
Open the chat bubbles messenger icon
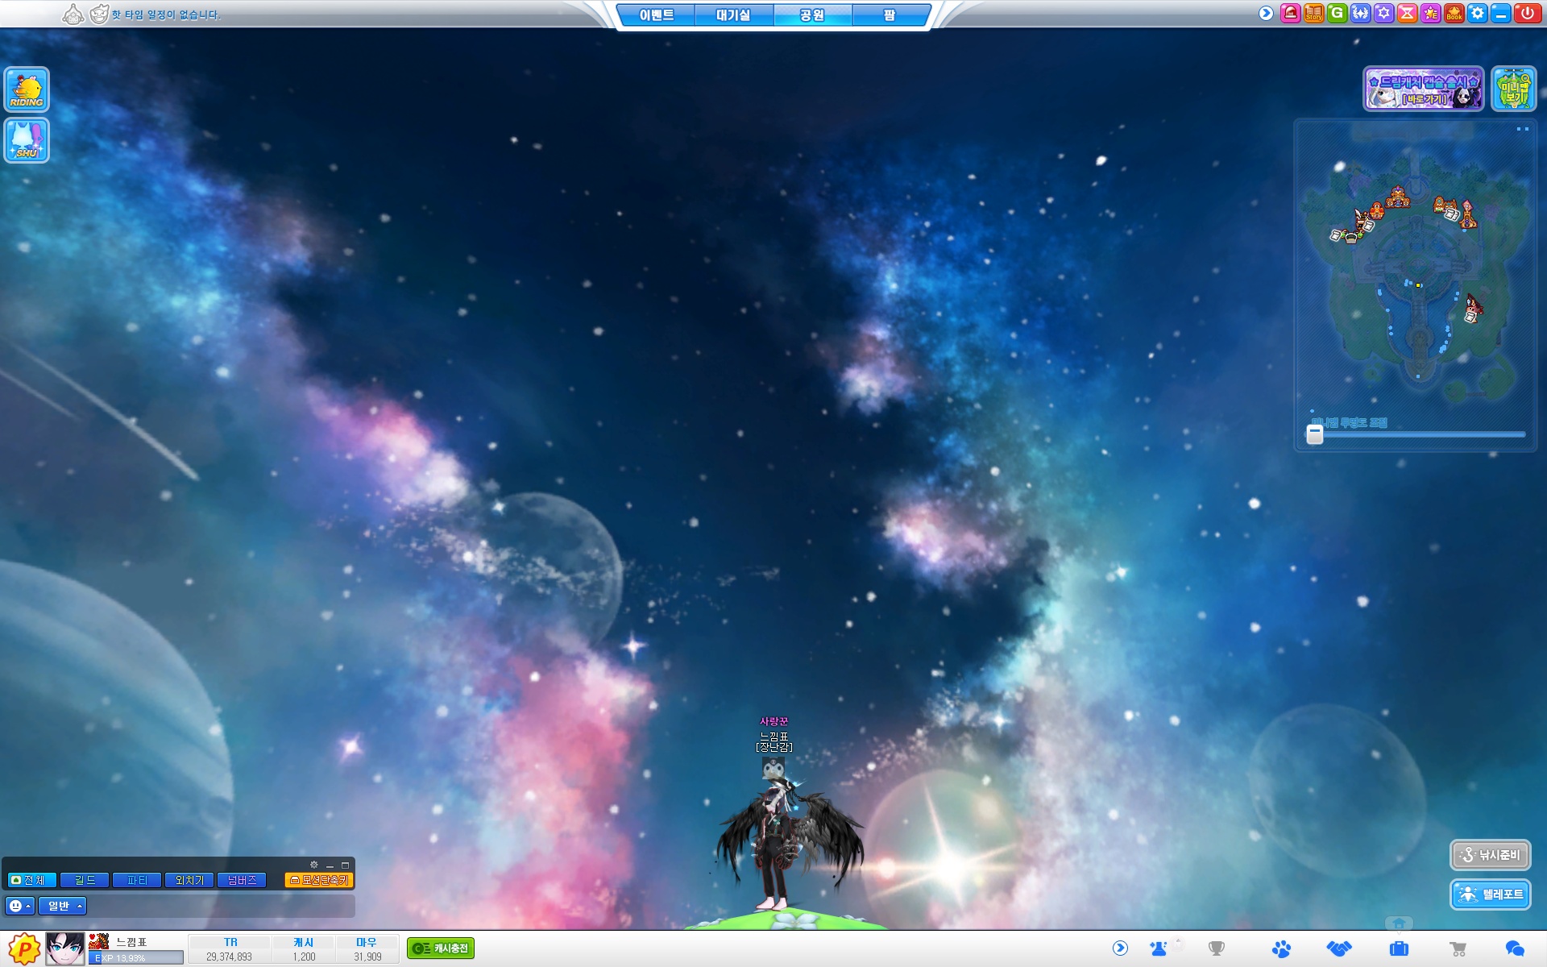click(x=1515, y=948)
